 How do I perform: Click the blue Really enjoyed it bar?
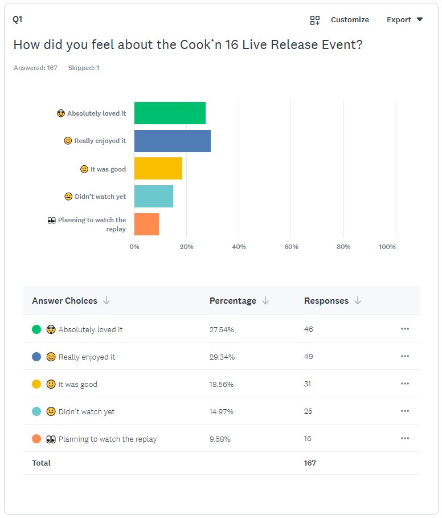point(172,141)
